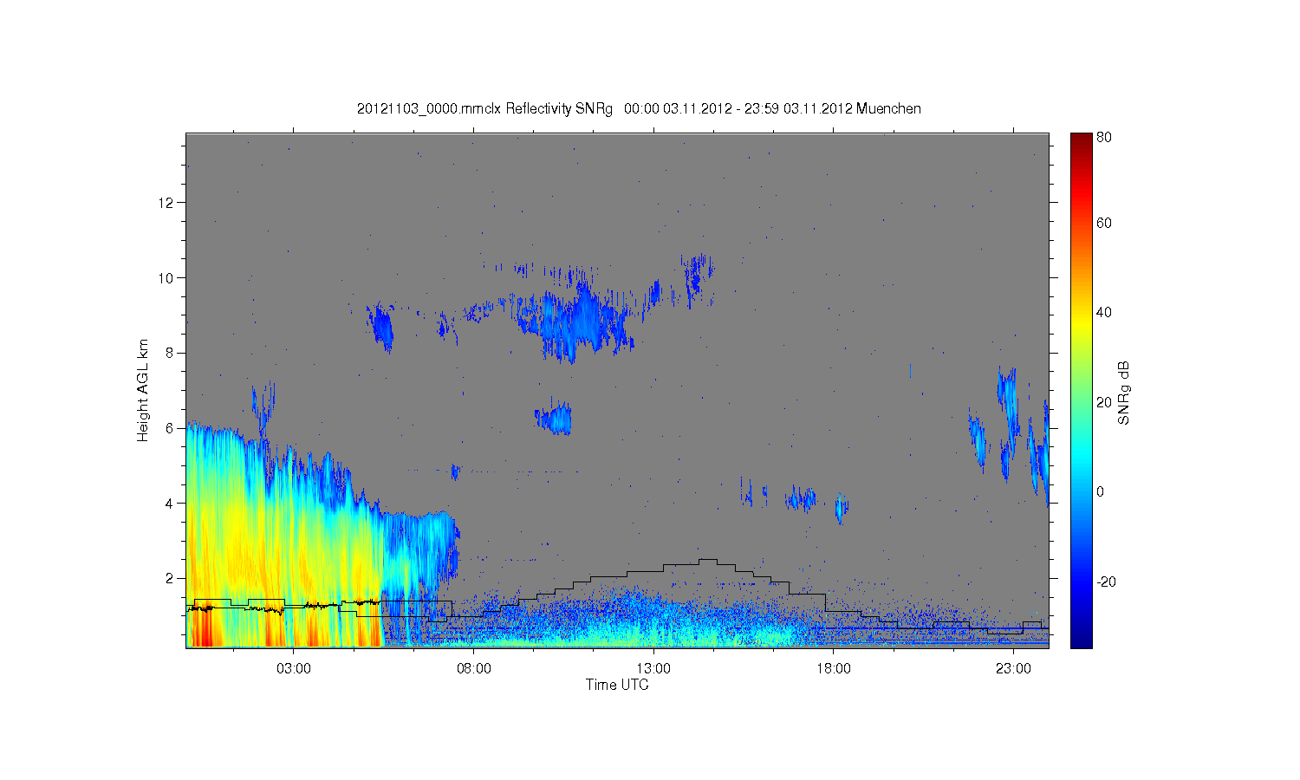Click the '13:00' time tick label
Image resolution: width=1300 pixels, height=780 pixels.
(653, 669)
